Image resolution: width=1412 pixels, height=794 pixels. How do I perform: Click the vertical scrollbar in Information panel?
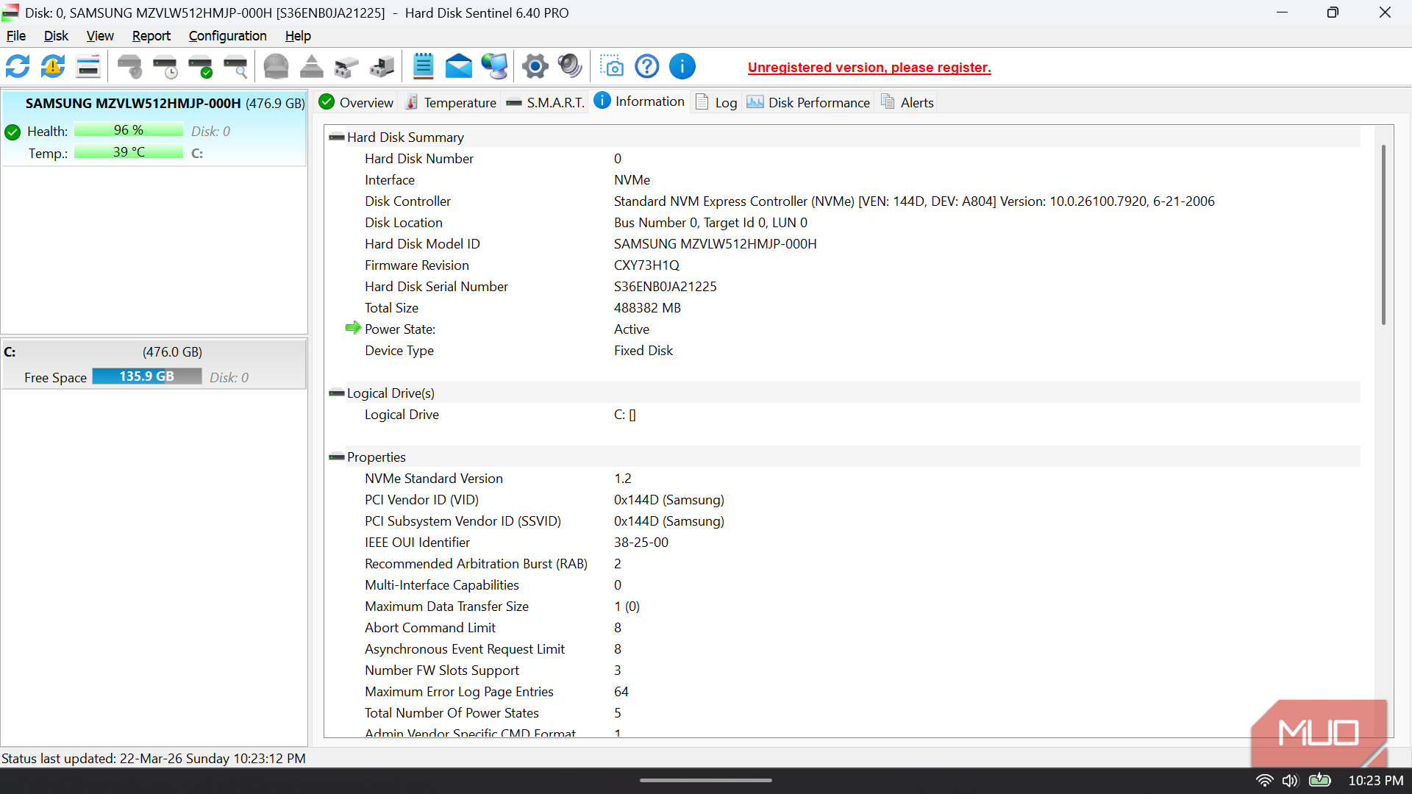tap(1383, 235)
